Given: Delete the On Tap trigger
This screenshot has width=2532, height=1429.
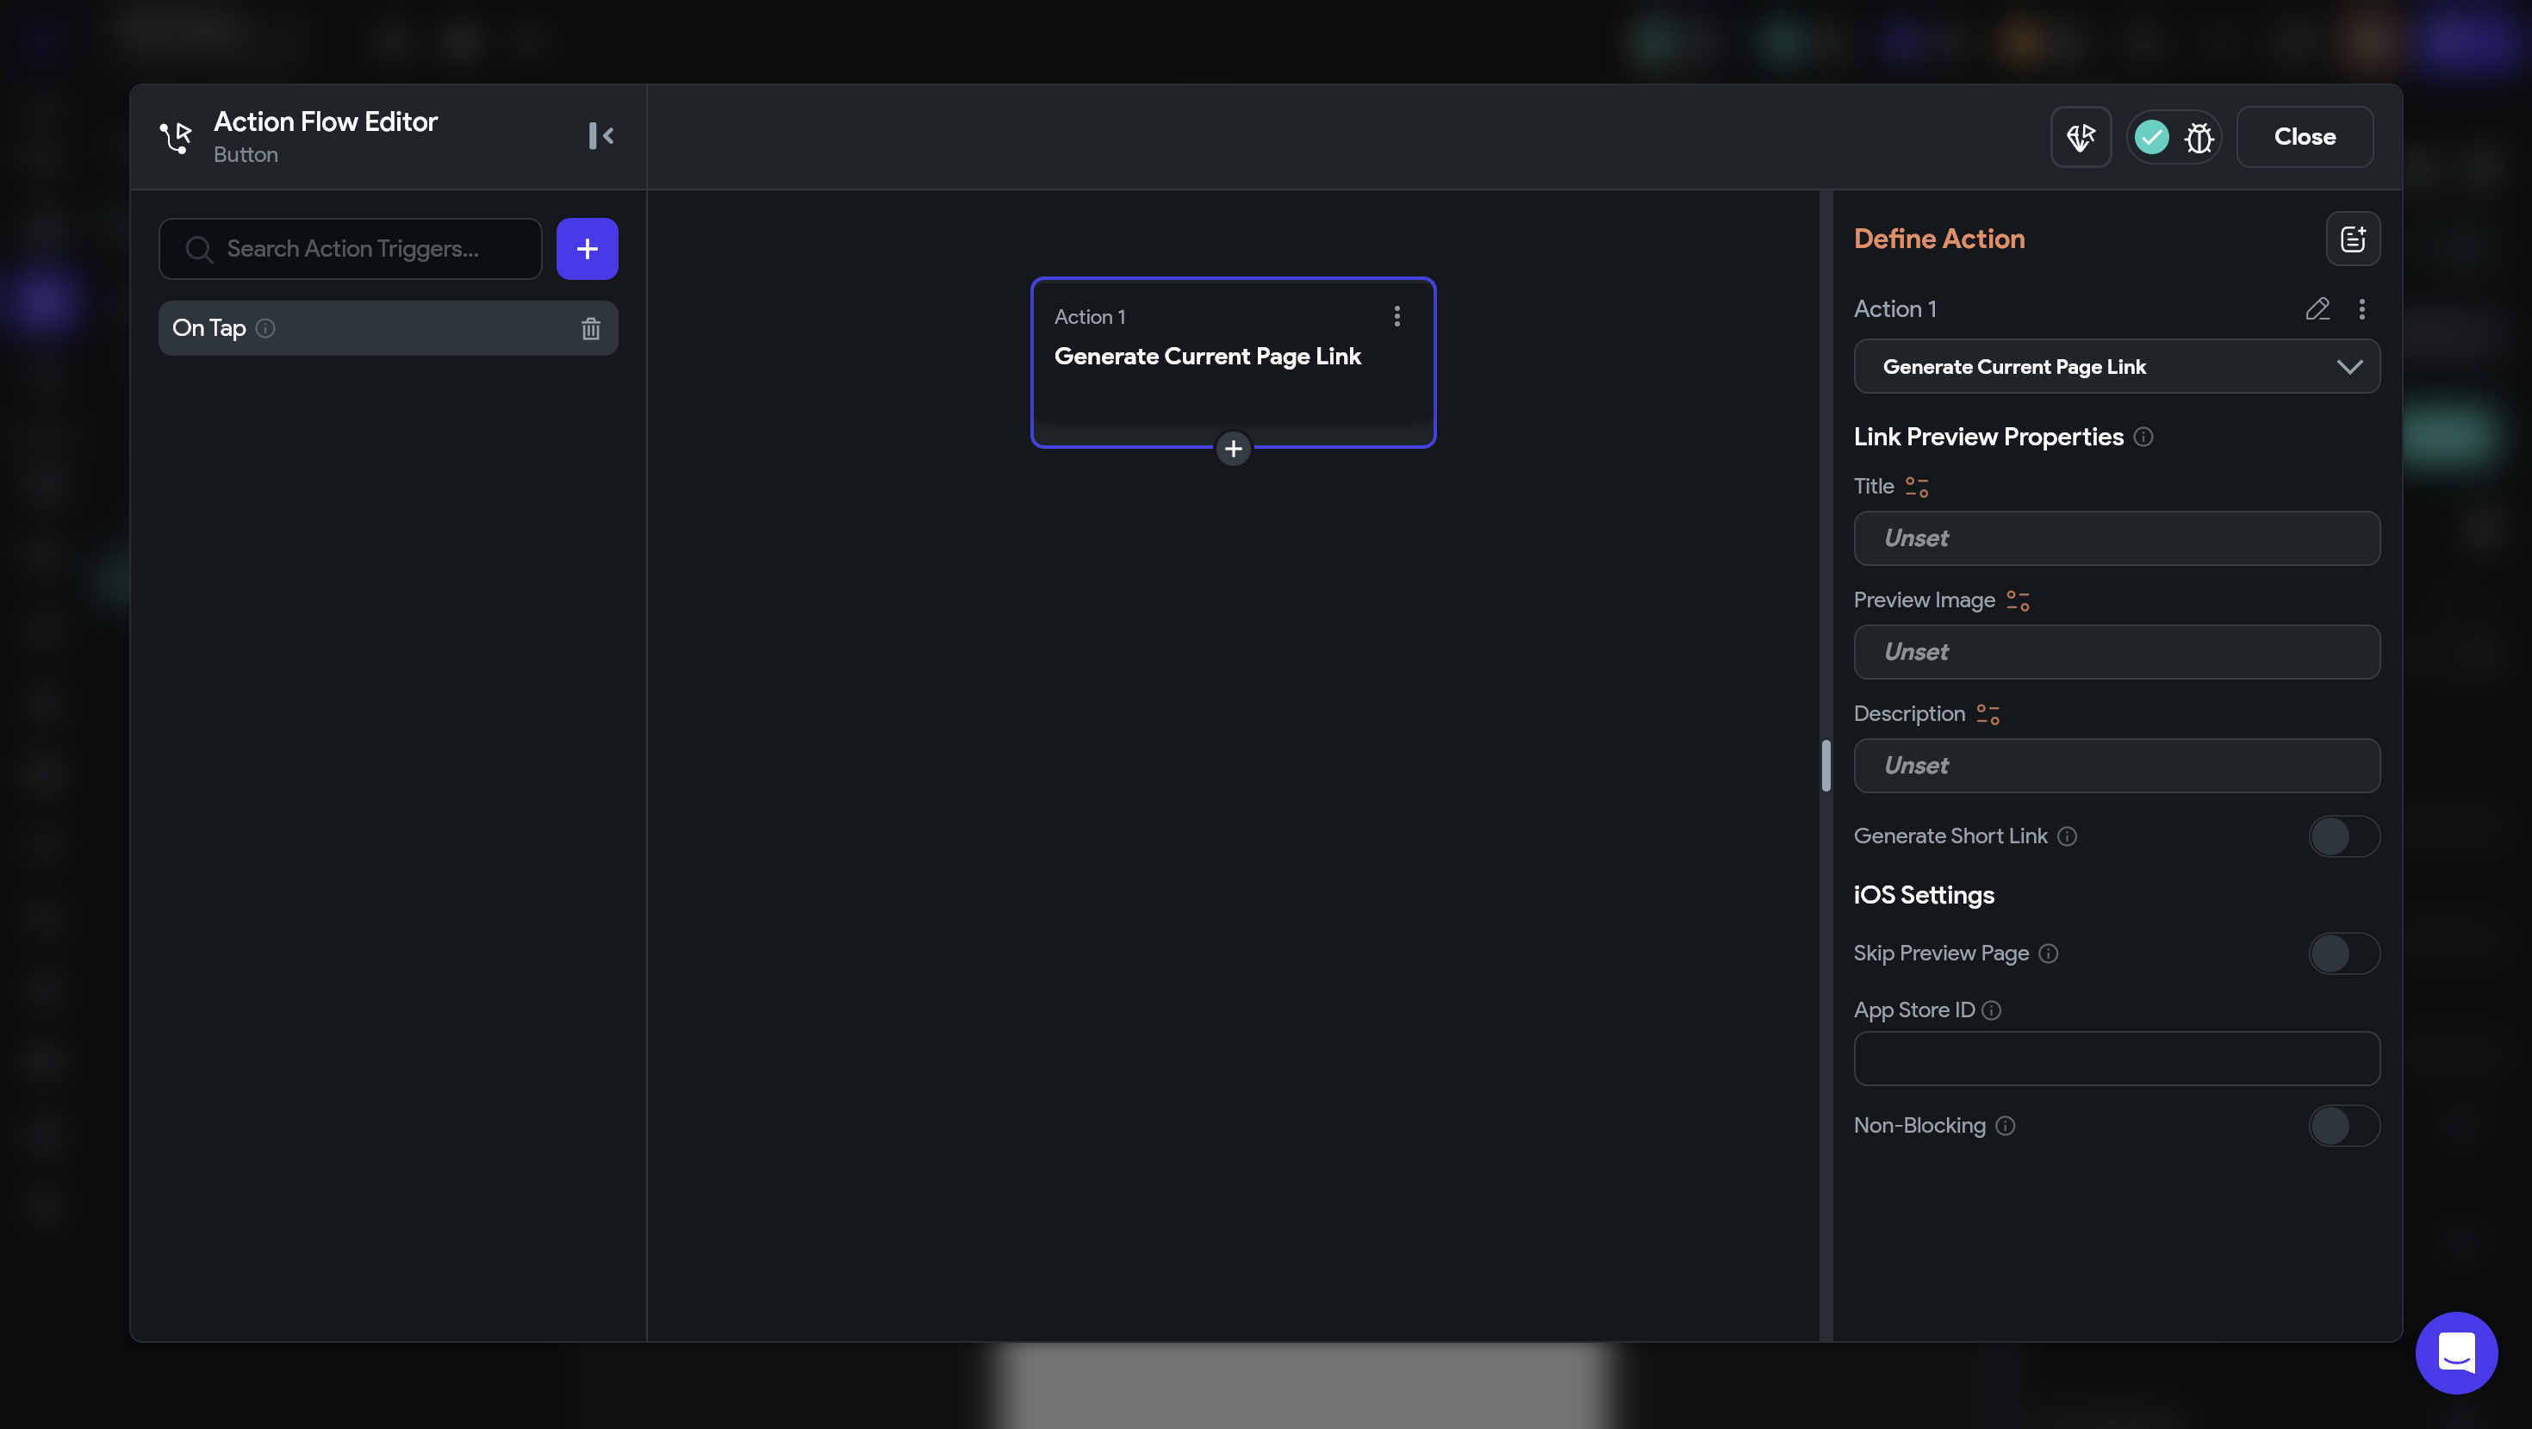Looking at the screenshot, I should pyautogui.click(x=590, y=328).
